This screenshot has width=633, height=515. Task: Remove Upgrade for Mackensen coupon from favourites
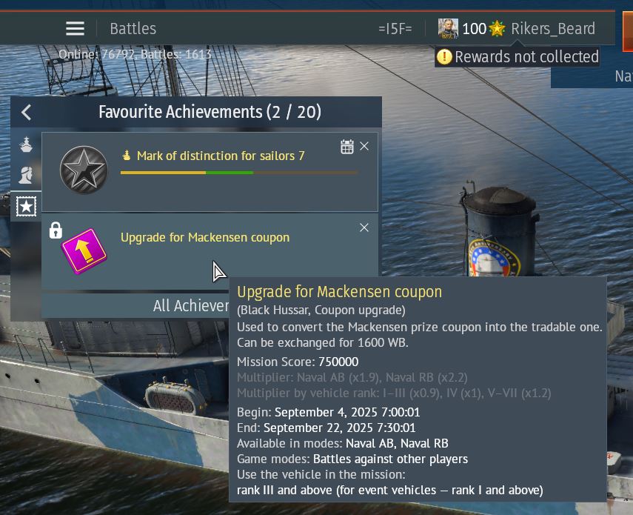(x=364, y=227)
